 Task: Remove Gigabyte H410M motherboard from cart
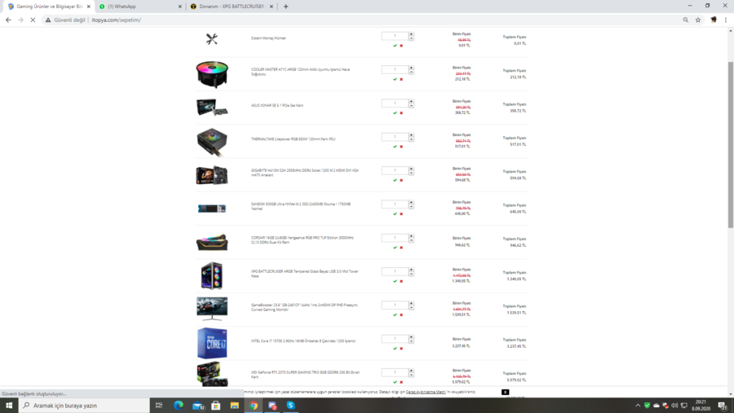click(x=401, y=181)
